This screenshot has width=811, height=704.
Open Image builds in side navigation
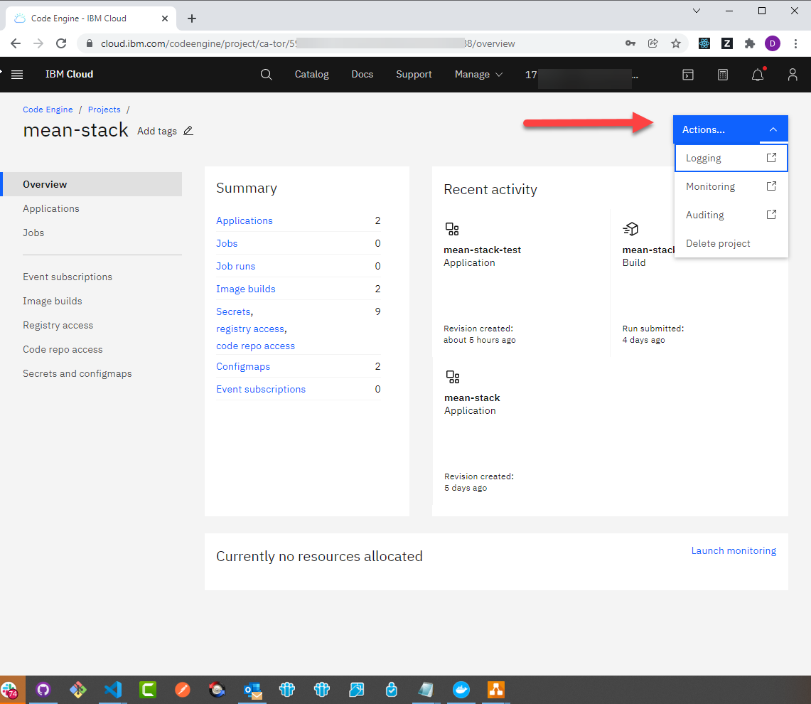coord(52,302)
